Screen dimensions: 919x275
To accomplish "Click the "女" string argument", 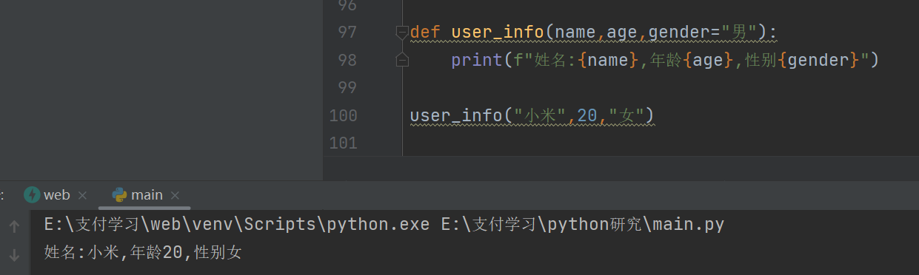I will (x=626, y=116).
